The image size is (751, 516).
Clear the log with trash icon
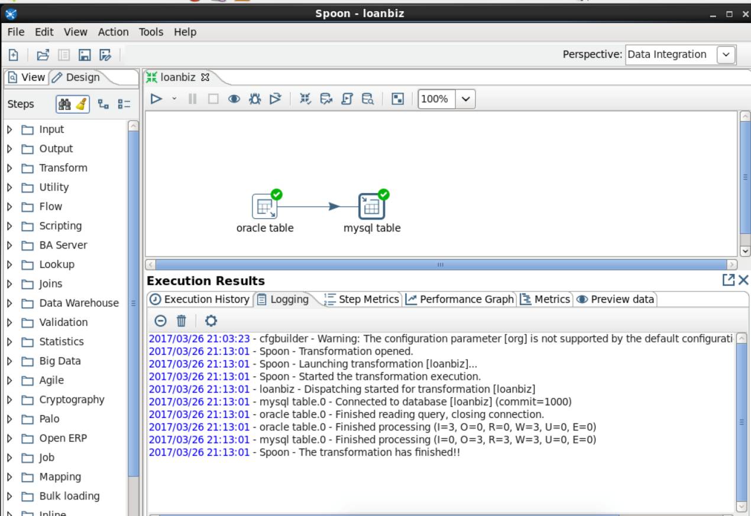click(182, 321)
